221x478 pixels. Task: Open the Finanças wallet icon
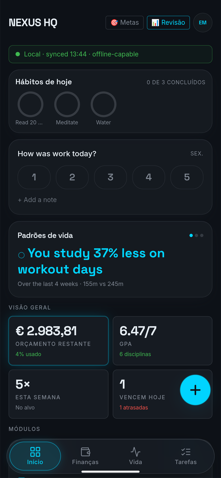point(85,452)
